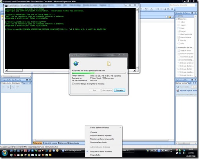This screenshot has width=199, height=159.
Task: Click the toolbox panel scroll down arrow
Action: pyautogui.click(x=195, y=76)
